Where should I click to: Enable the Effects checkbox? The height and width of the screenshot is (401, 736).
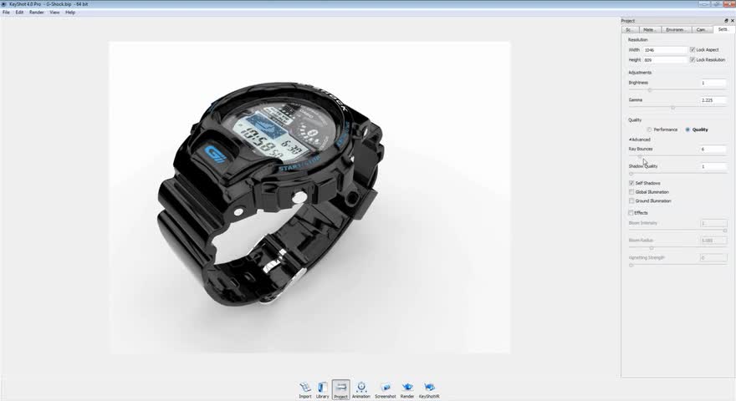[x=631, y=213]
